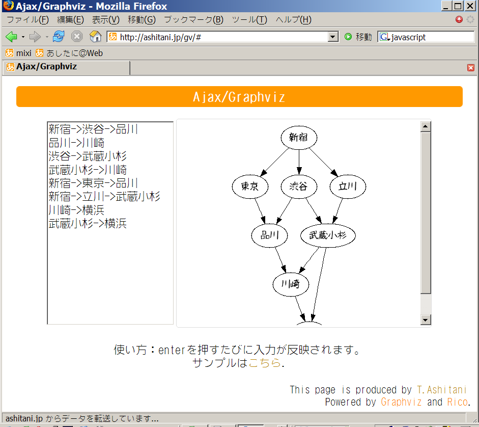Screen dimensions: 479x427
Task: Click the line 新宿->東京->品川
Action: pyautogui.click(x=93, y=183)
